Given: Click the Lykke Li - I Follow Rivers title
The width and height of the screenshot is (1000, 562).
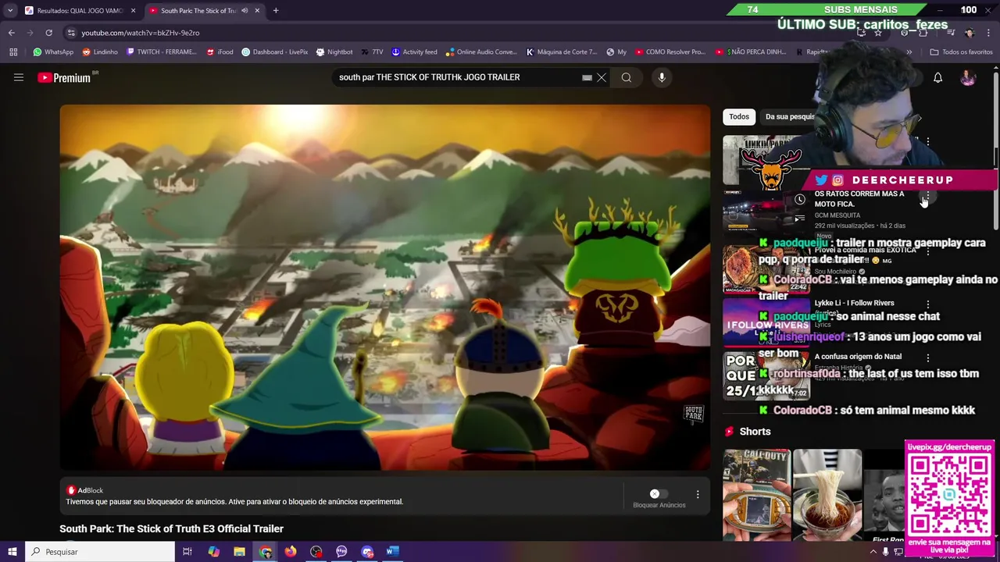Looking at the screenshot, I should pos(854,303).
